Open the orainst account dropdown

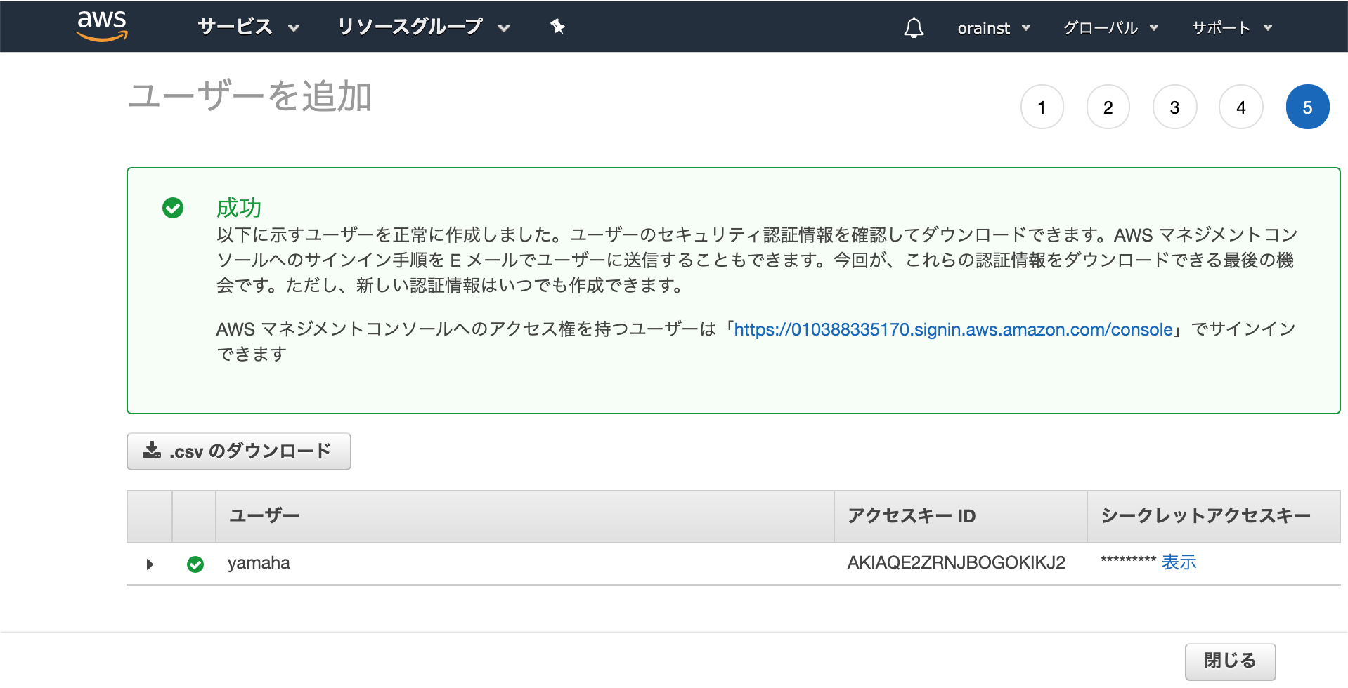(x=994, y=28)
